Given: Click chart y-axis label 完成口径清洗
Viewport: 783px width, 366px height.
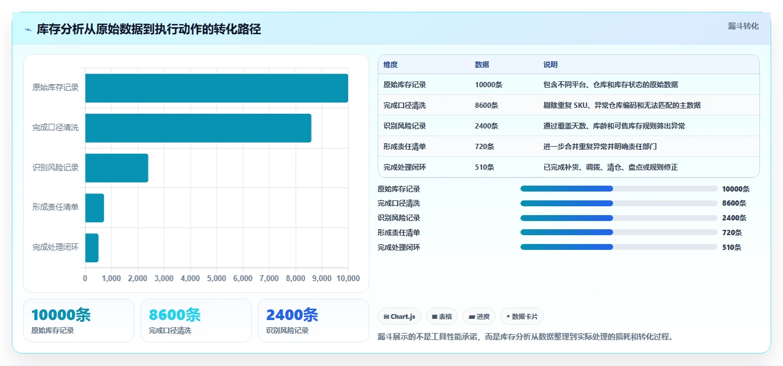Looking at the screenshot, I should pyautogui.click(x=55, y=128).
